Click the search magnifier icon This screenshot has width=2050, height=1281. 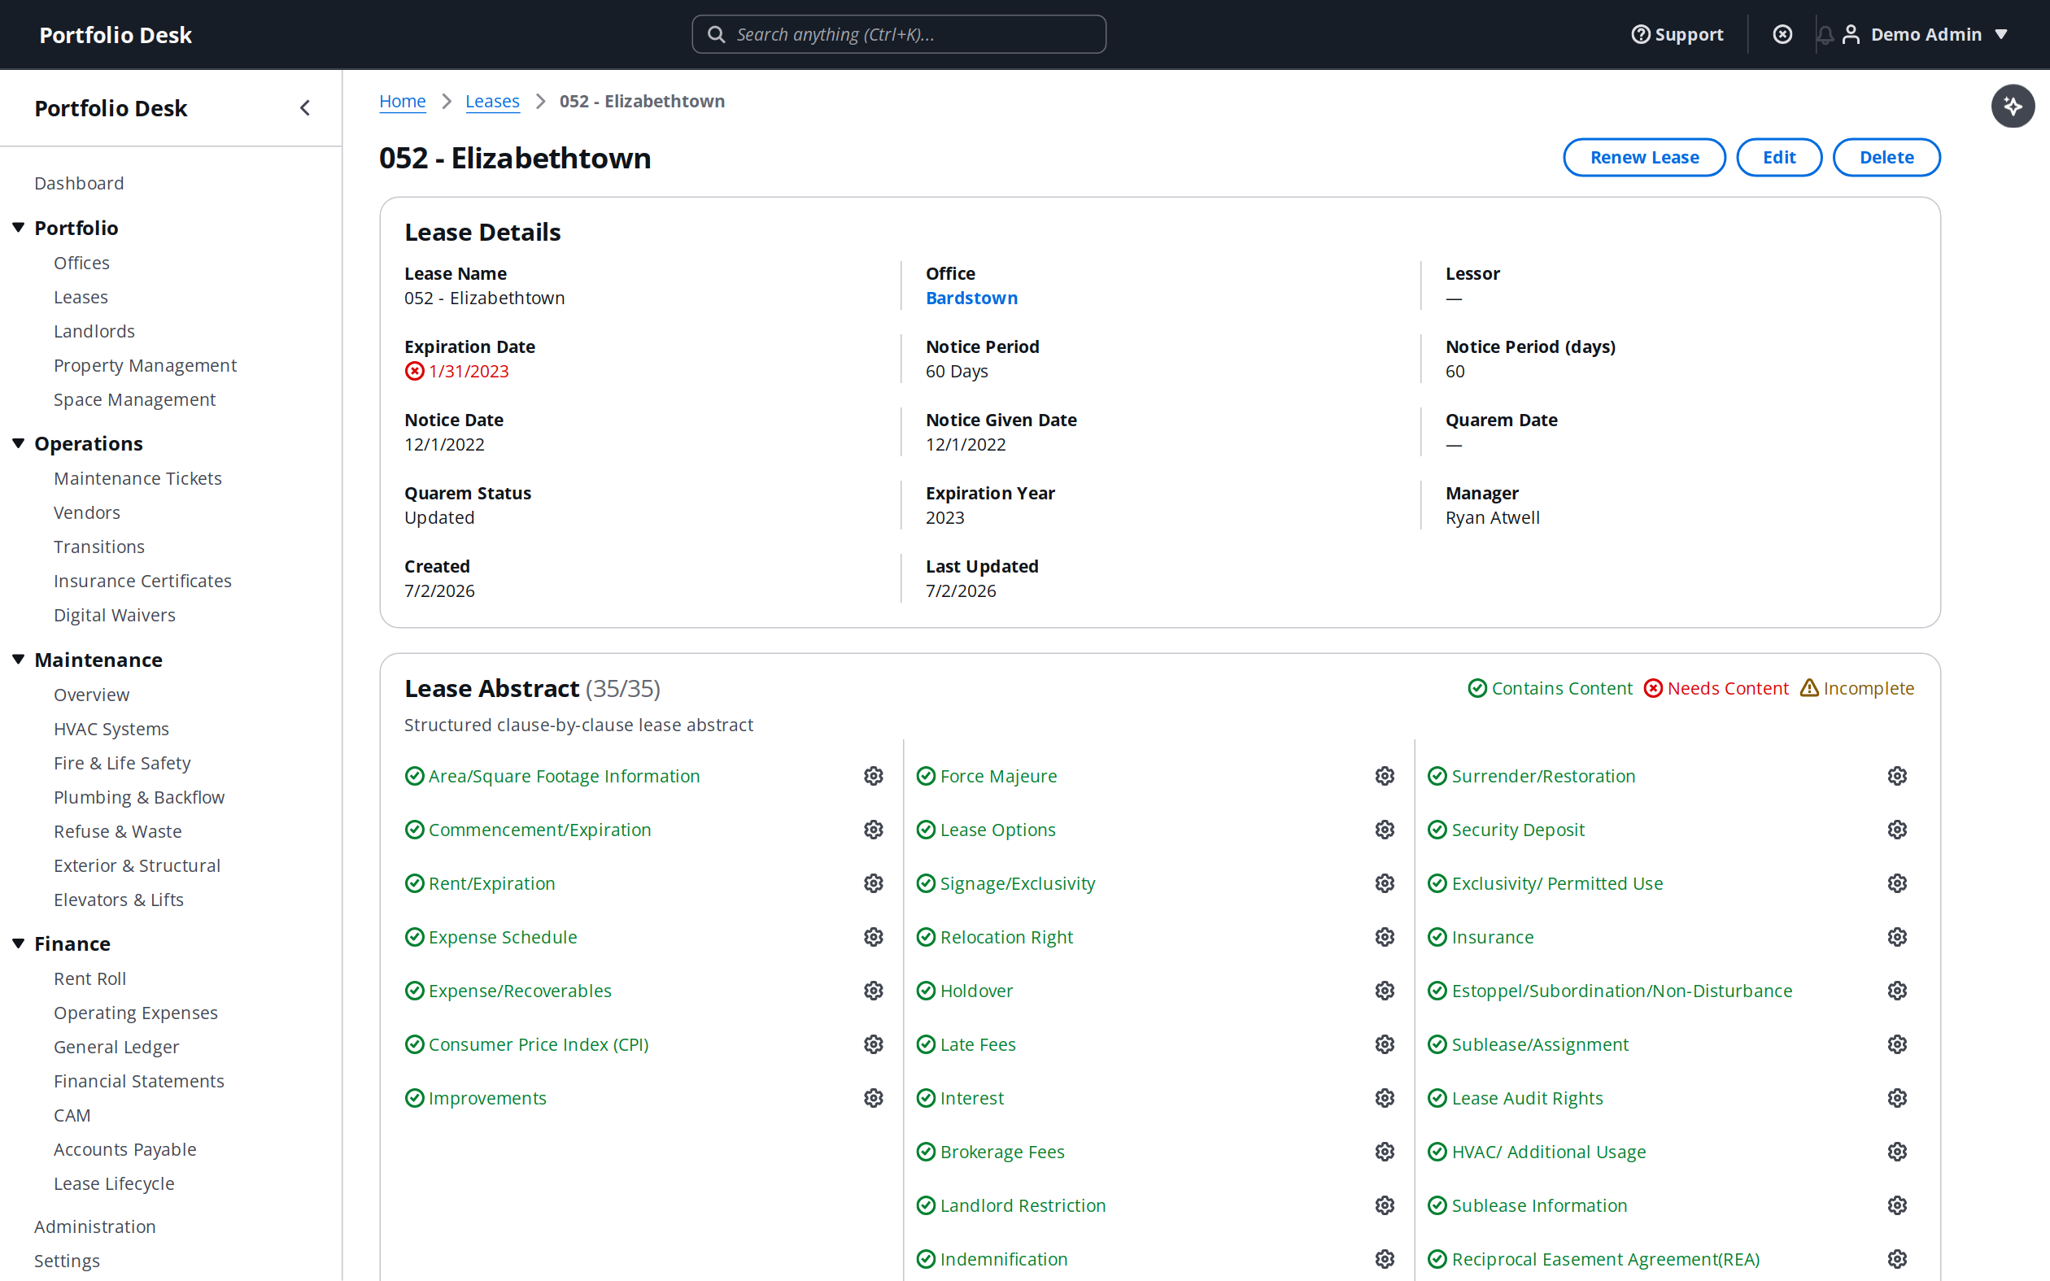click(x=716, y=34)
